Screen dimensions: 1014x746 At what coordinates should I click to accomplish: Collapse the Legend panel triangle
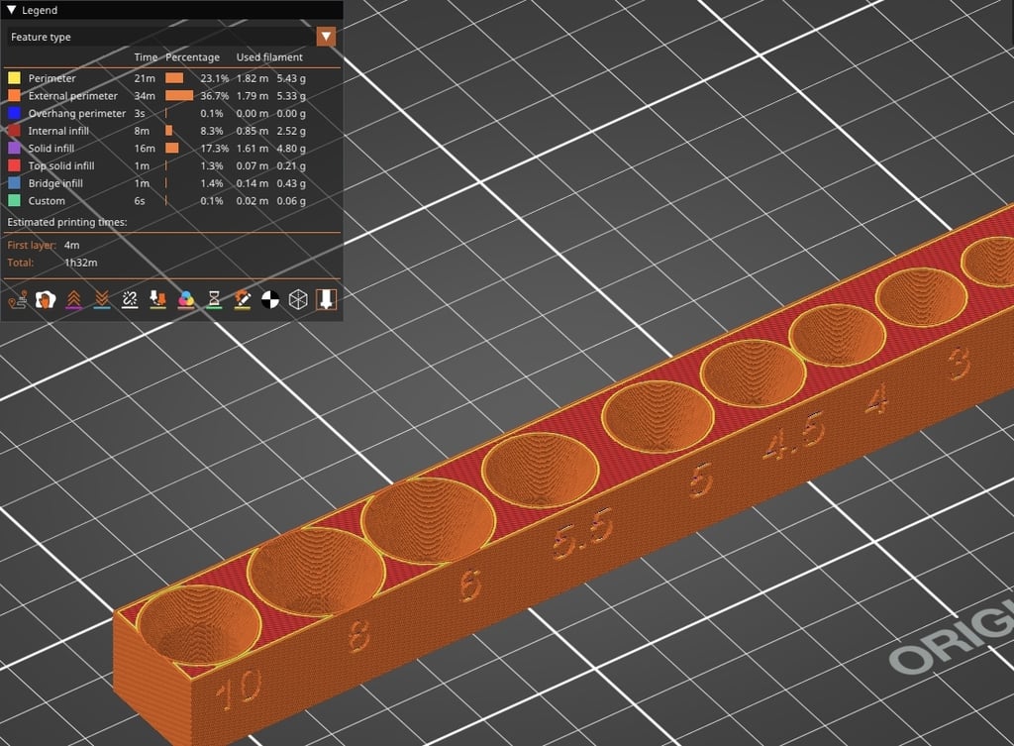click(x=12, y=11)
